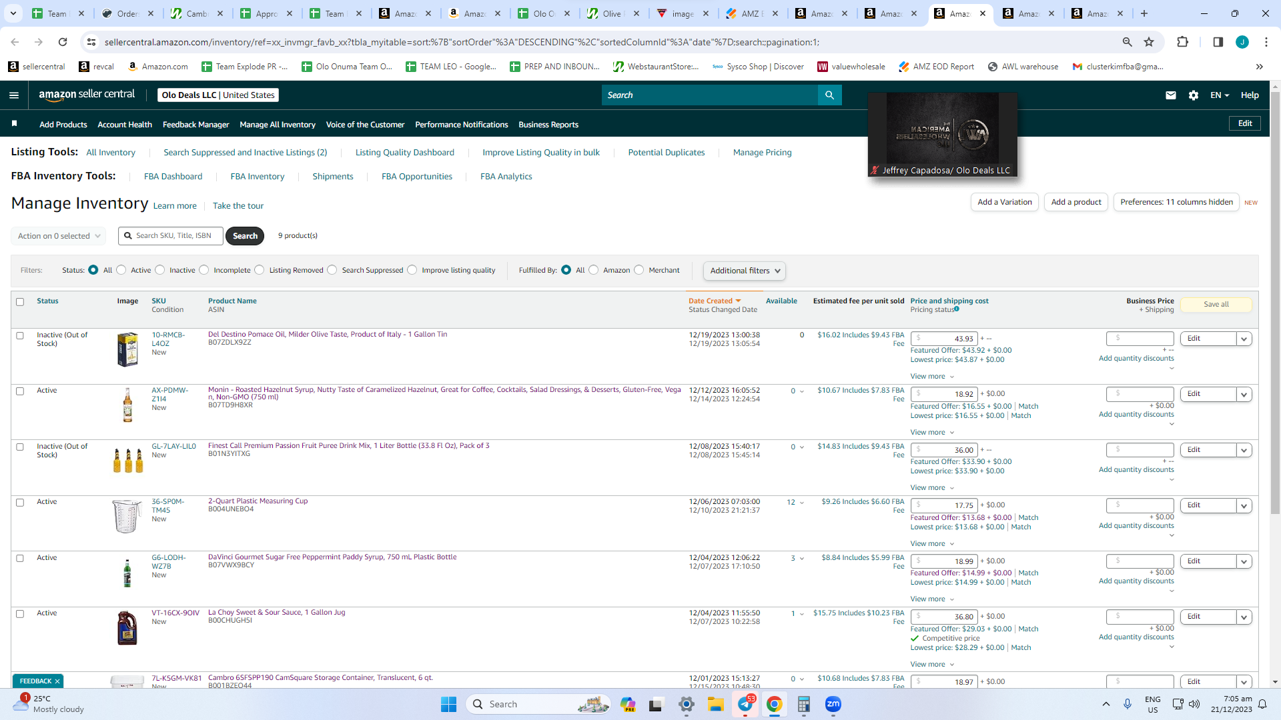Image resolution: width=1281 pixels, height=720 pixels.
Task: Reload the page with the refresh icon
Action: 63,42
